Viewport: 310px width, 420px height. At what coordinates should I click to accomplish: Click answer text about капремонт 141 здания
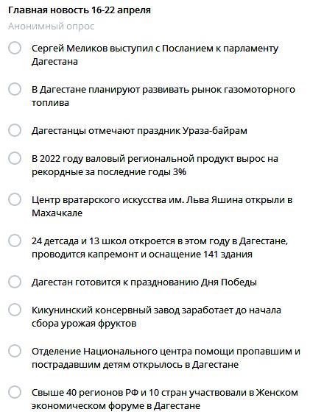click(x=160, y=248)
